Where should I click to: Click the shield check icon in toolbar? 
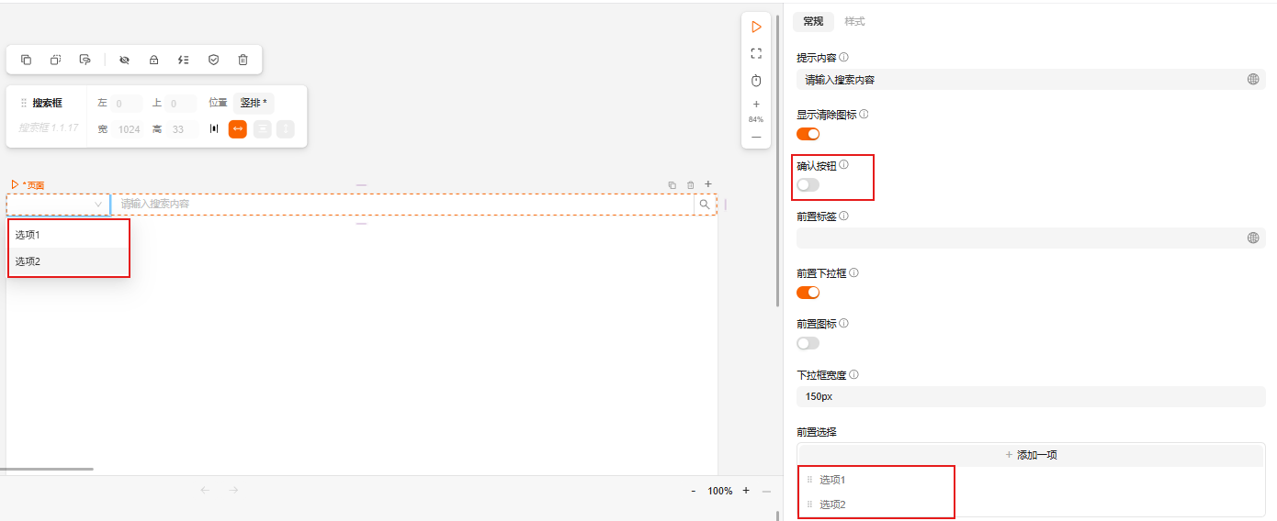pyautogui.click(x=213, y=60)
